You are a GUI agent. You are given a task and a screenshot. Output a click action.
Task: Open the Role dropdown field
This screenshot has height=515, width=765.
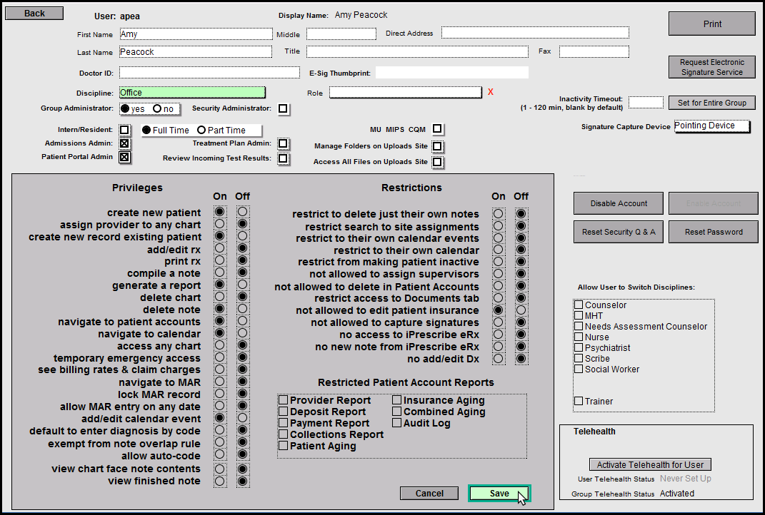tap(405, 92)
